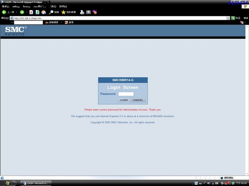The width and height of the screenshot is (249, 186).
Task: Click the page vertical scrollbar down arrow
Action: [247, 174]
